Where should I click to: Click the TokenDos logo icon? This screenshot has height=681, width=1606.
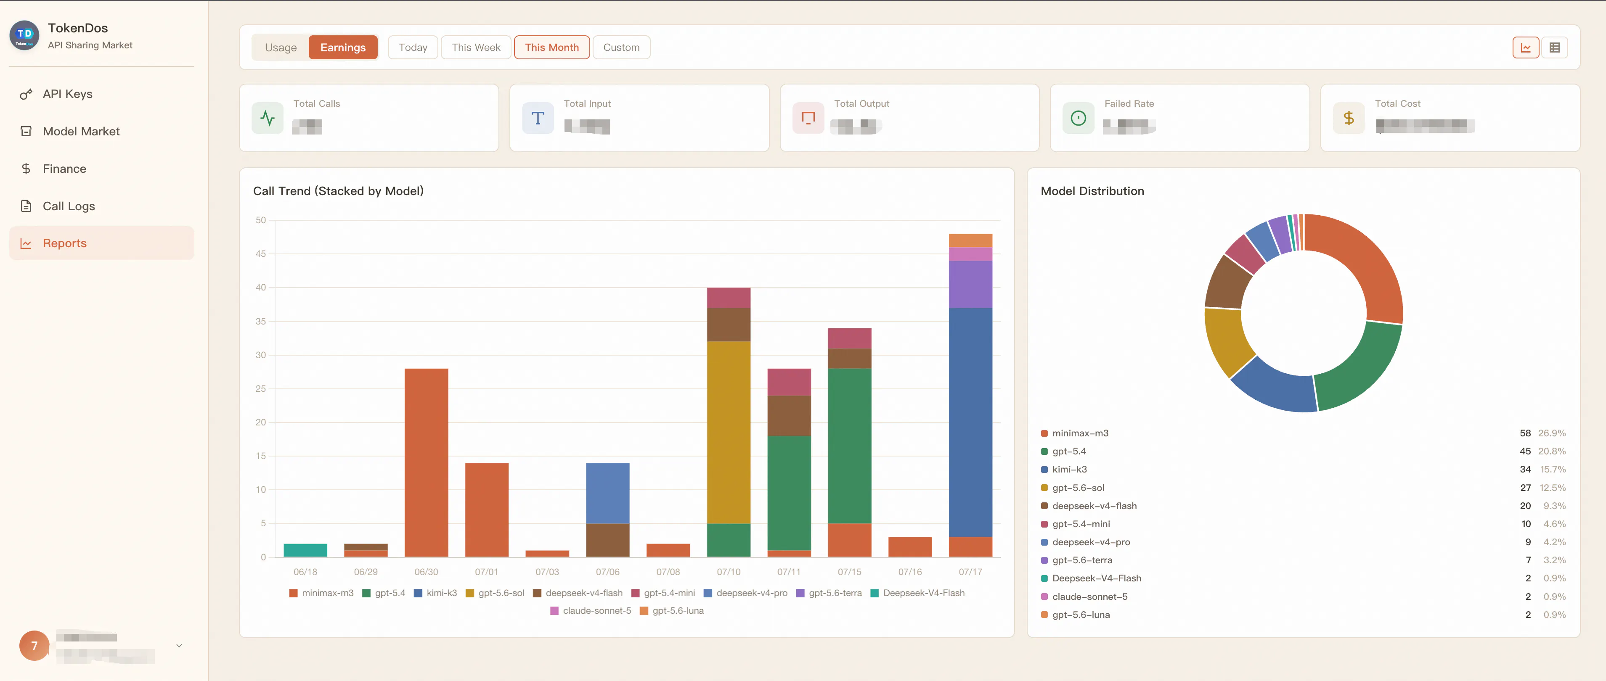pos(24,35)
